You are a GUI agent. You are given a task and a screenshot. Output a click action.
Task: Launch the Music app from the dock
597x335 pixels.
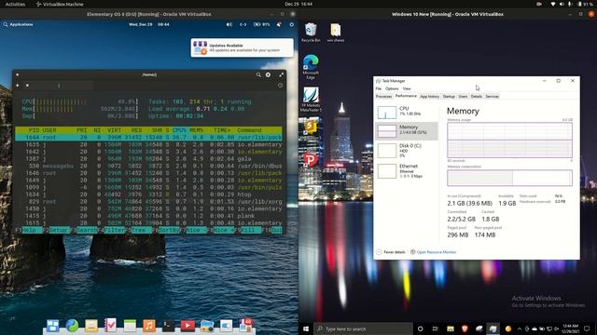(149, 326)
